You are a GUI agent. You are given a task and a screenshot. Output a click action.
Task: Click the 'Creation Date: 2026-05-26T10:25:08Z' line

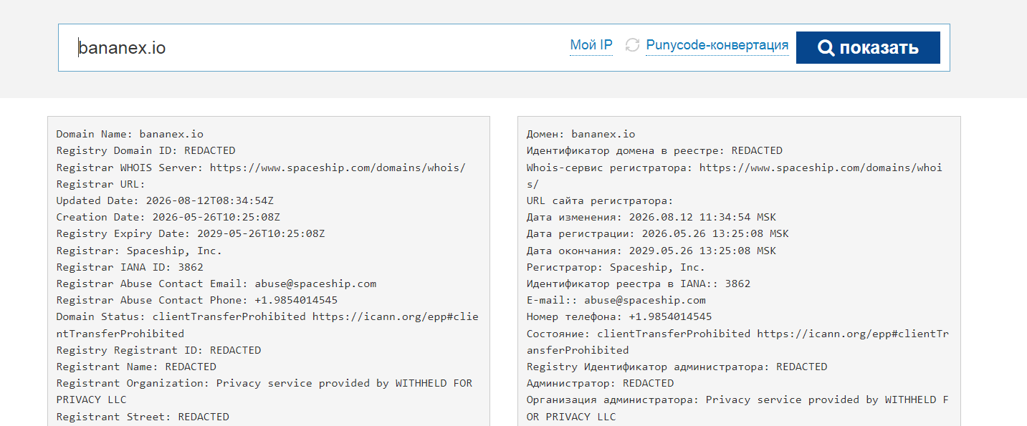168,217
